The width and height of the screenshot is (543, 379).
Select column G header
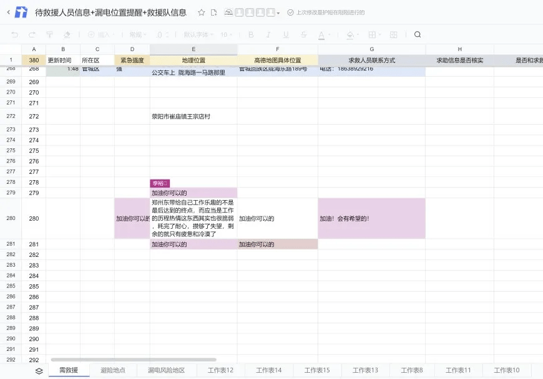[x=371, y=49]
